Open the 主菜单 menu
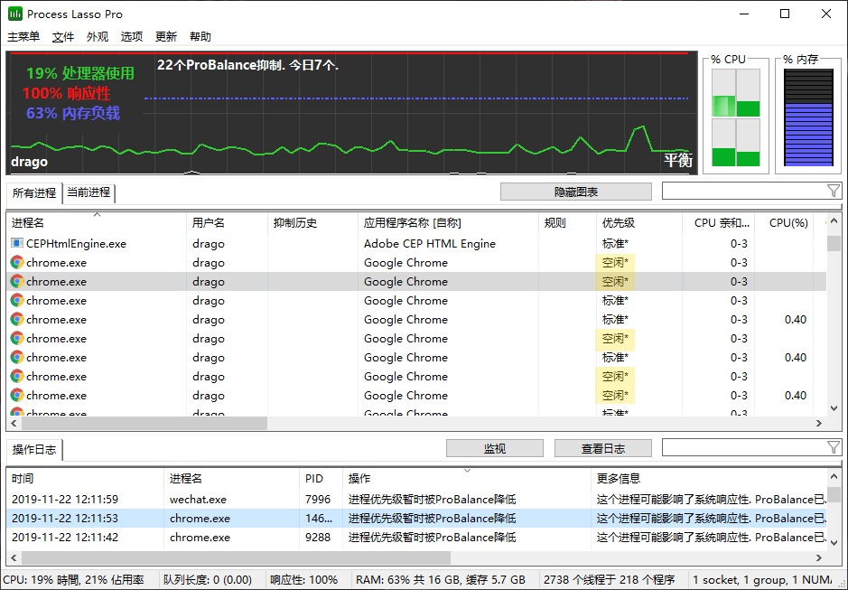 click(x=23, y=37)
